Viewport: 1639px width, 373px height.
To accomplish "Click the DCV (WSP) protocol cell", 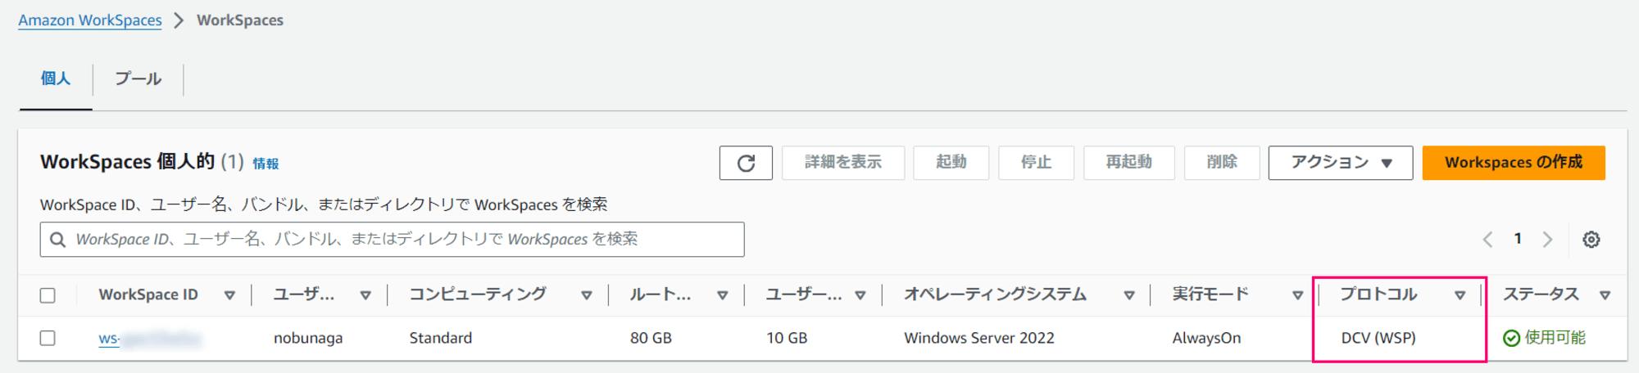I will (1378, 338).
